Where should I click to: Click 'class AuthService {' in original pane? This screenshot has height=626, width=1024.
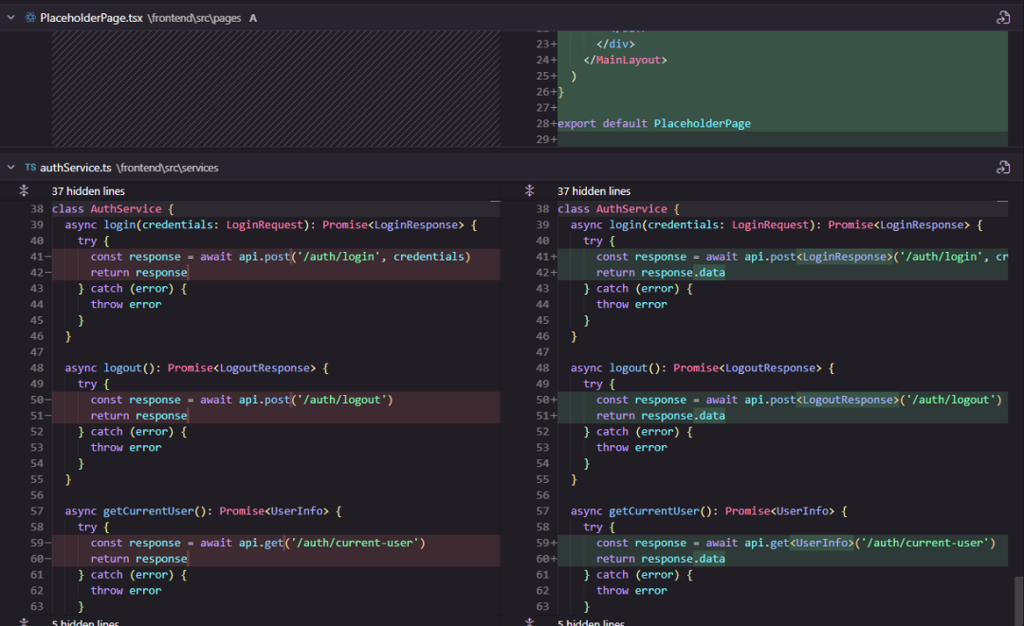113,208
